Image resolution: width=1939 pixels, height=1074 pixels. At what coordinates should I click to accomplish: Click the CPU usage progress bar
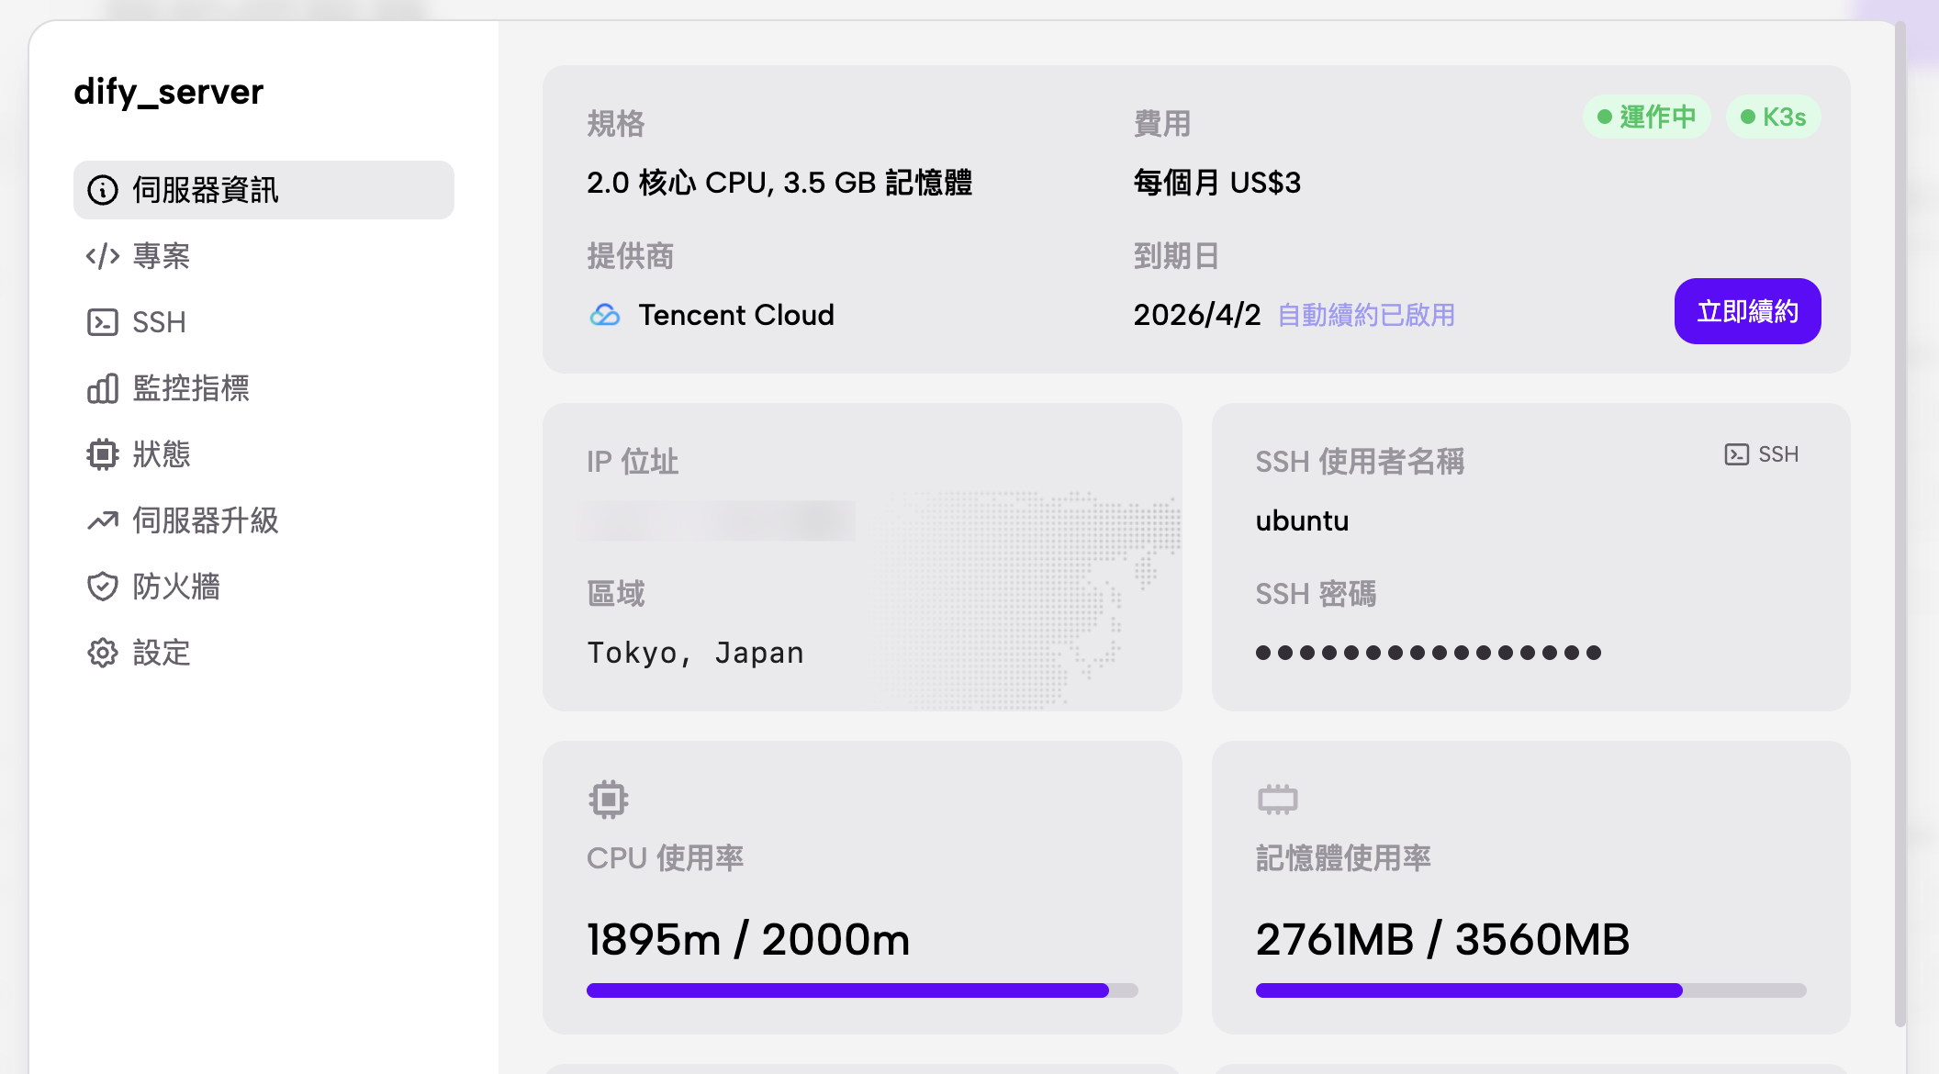click(x=862, y=990)
